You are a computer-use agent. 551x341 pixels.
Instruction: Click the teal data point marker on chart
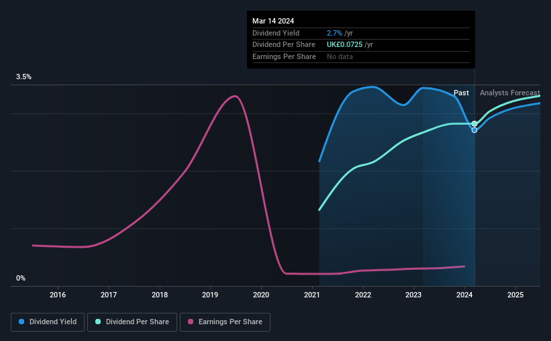click(x=474, y=124)
